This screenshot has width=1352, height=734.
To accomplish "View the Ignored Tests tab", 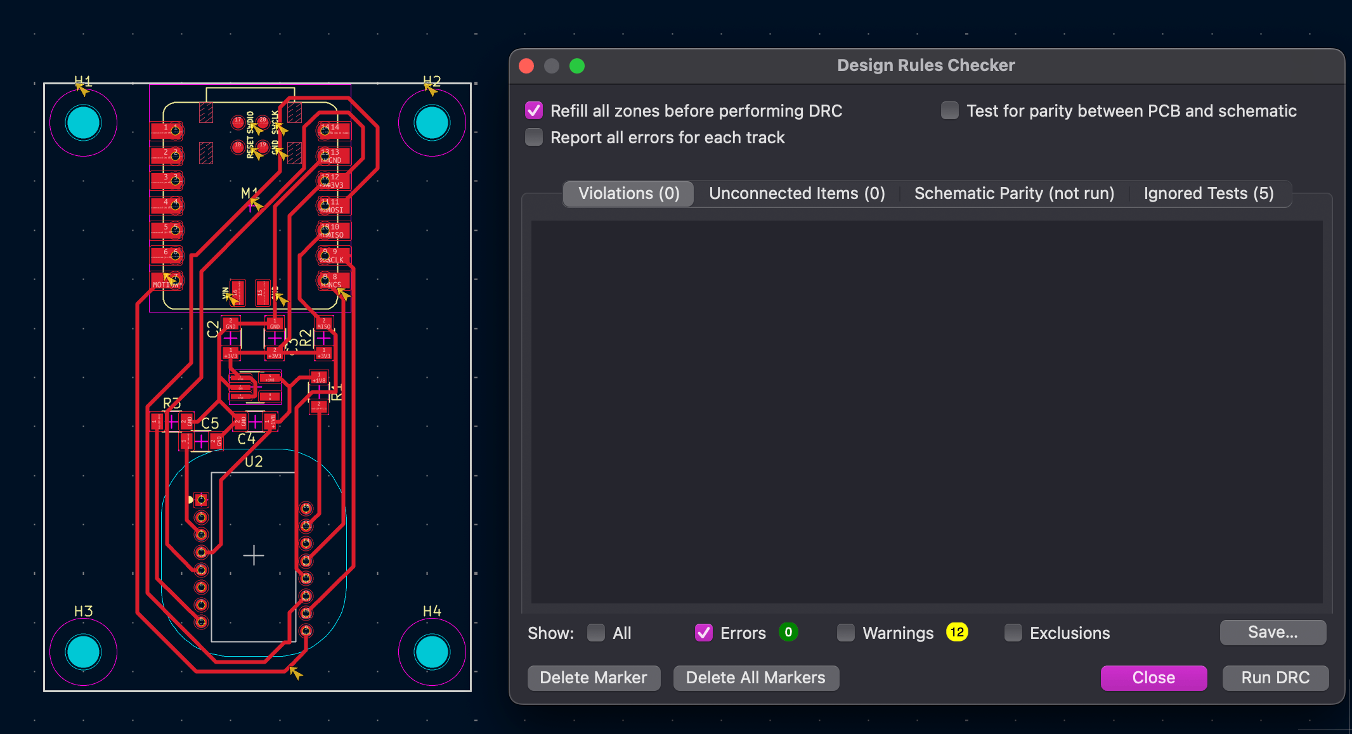I will [1209, 193].
